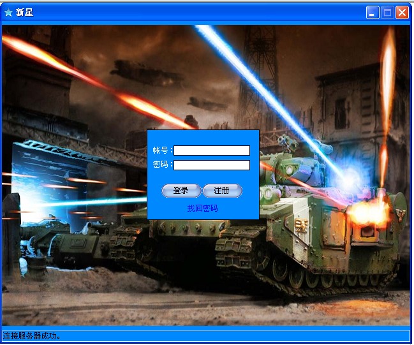Click the star icon in title bar
414x345 pixels.
[8, 12]
